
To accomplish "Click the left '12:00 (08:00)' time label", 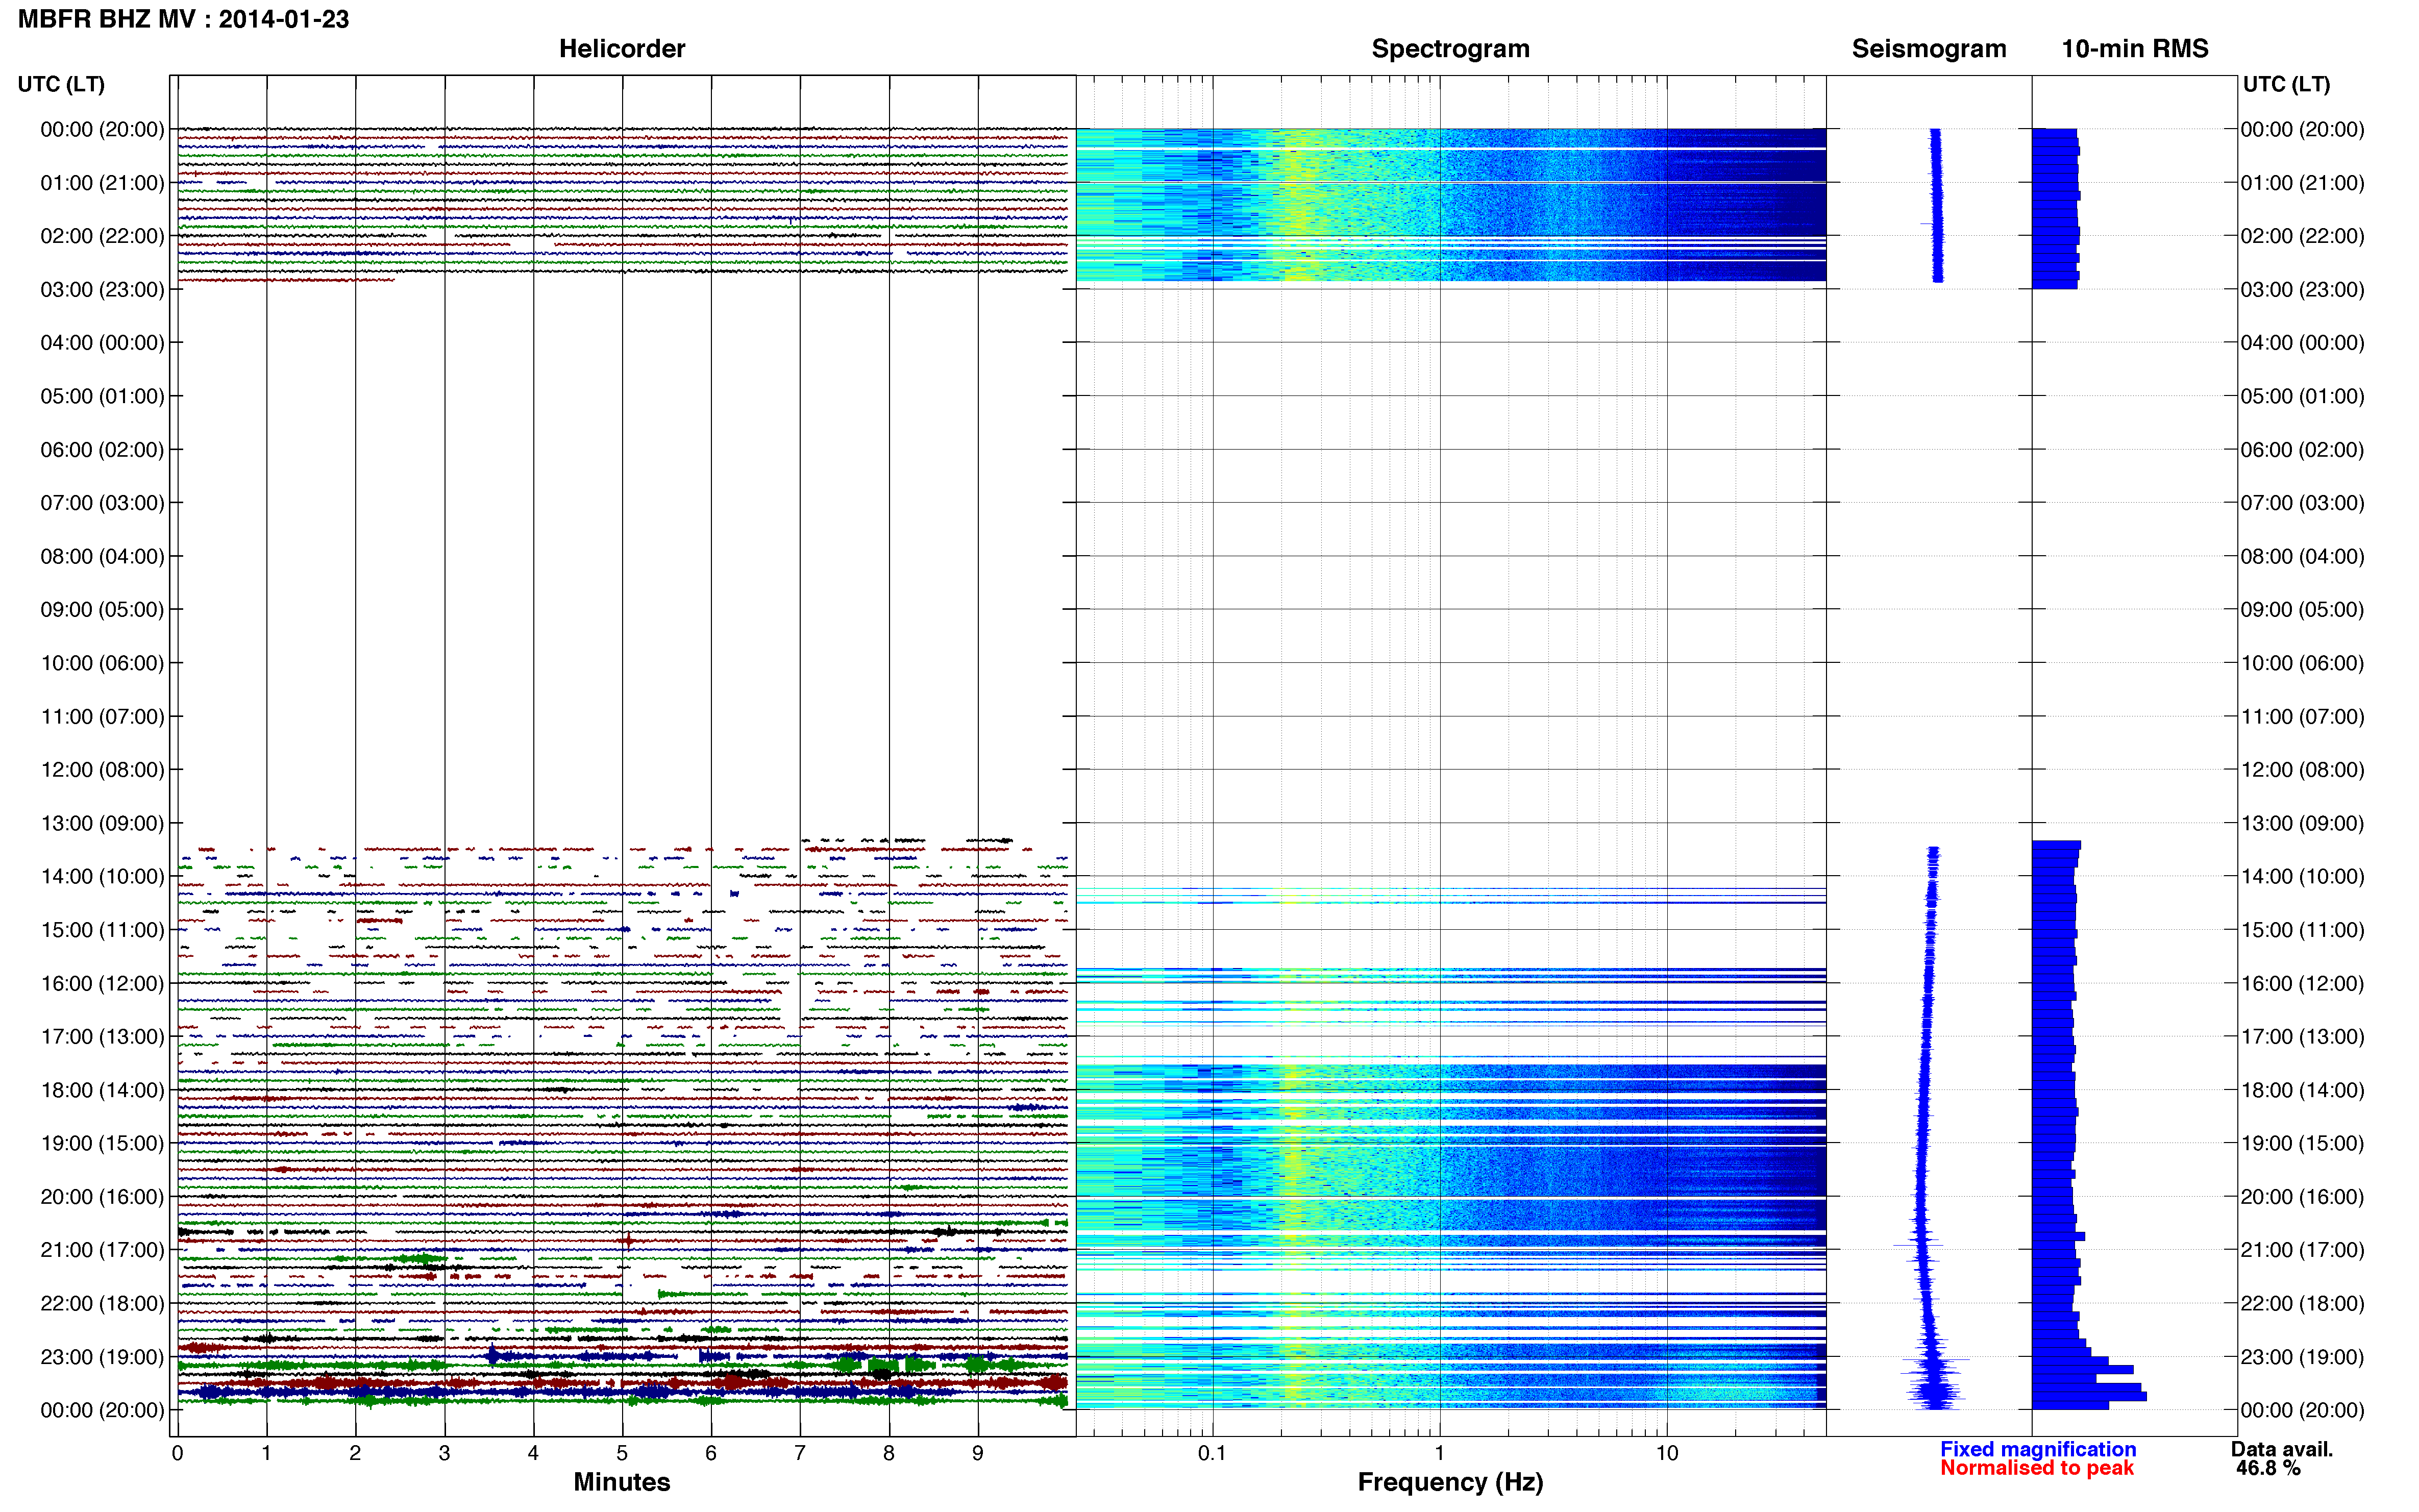I will [102, 770].
